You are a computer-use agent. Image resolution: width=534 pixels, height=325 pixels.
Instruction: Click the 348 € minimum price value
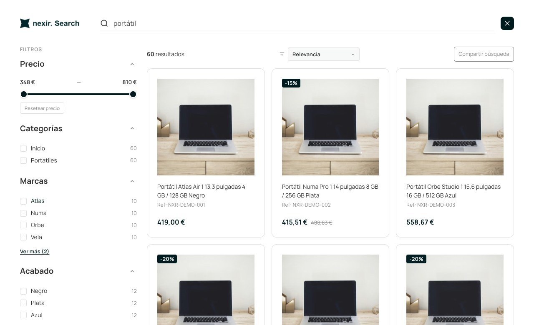[28, 82]
